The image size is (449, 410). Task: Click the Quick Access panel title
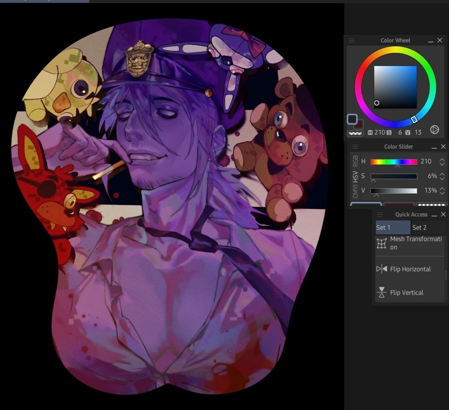[x=411, y=214]
